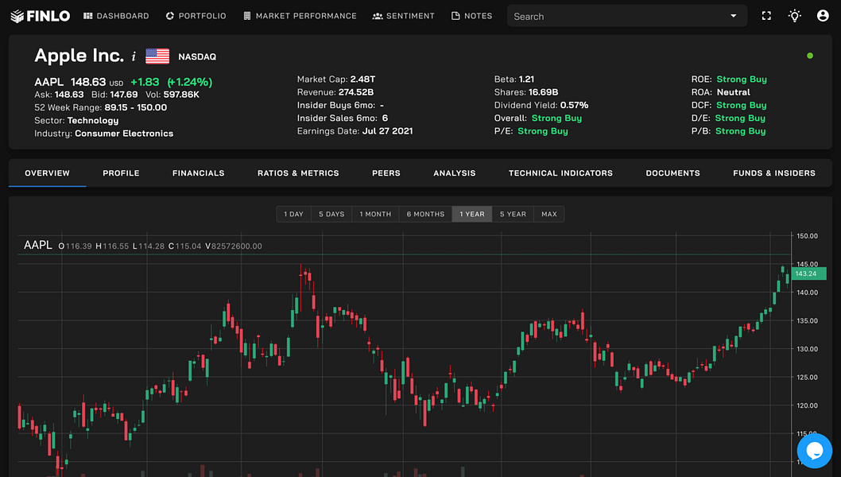Click the ROE Strong Buy rating
The width and height of the screenshot is (841, 477).
point(741,79)
